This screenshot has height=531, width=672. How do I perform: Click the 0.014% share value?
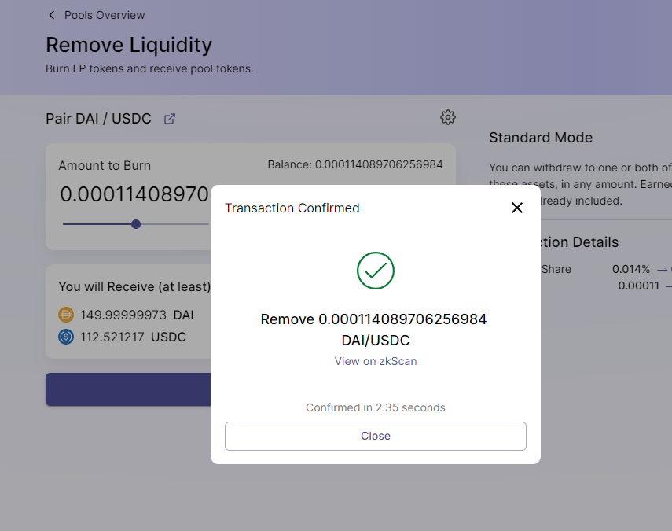631,269
